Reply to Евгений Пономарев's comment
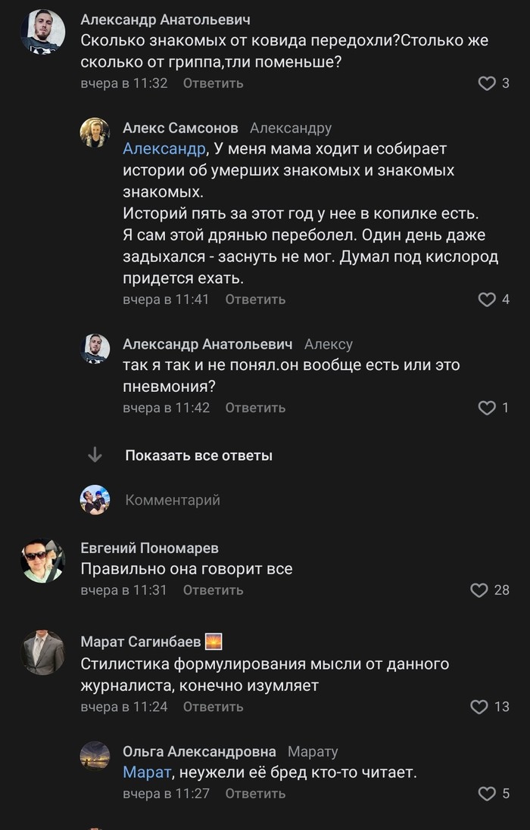 213,590
